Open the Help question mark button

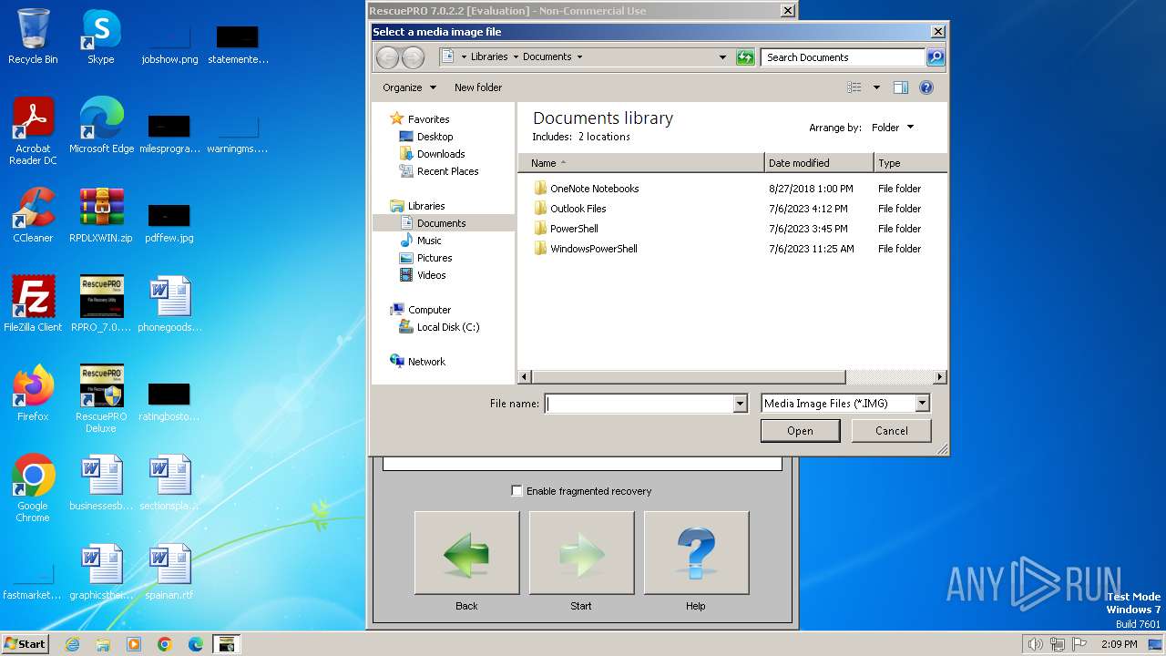pos(696,553)
